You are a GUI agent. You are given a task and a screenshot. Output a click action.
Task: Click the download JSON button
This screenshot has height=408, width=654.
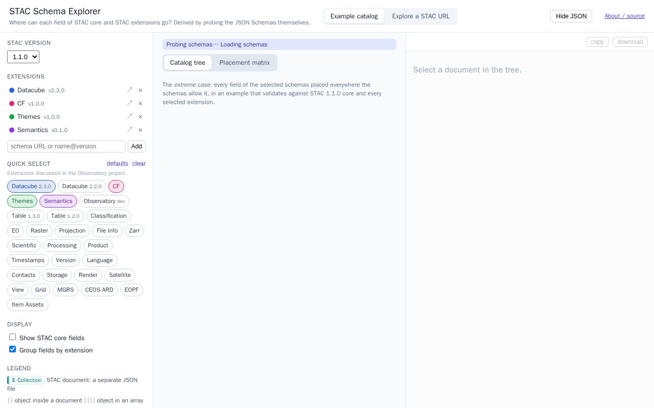click(630, 42)
